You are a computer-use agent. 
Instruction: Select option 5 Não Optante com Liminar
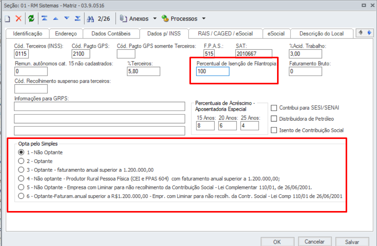(x=21, y=187)
